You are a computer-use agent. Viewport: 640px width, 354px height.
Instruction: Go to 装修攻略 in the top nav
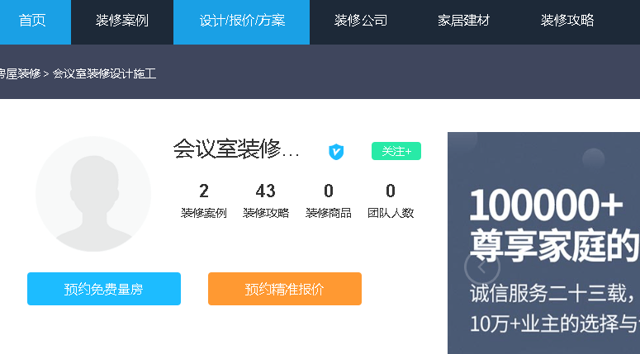point(567,21)
